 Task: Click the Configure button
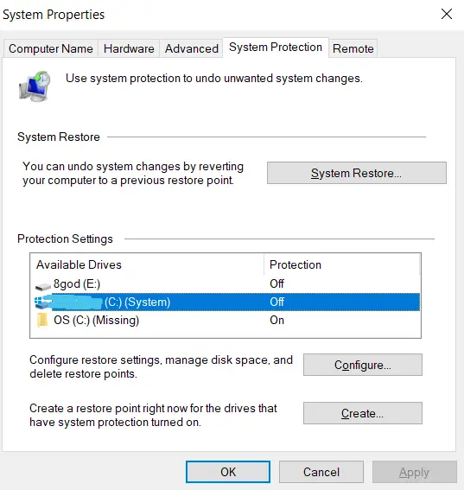click(362, 365)
